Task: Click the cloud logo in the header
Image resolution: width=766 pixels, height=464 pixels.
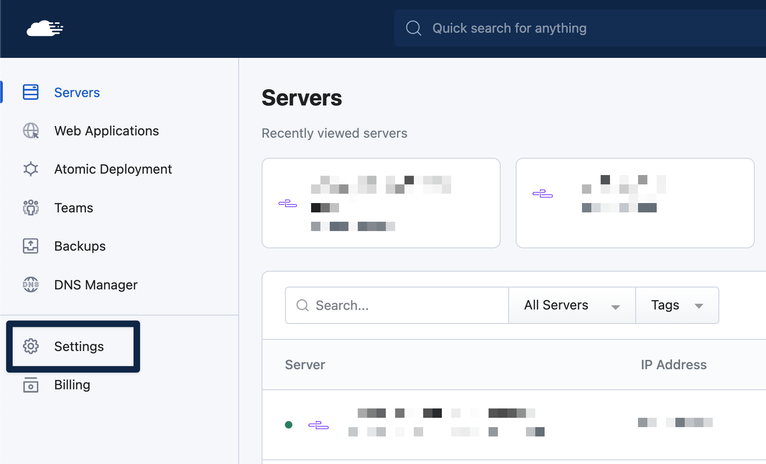Action: click(45, 28)
